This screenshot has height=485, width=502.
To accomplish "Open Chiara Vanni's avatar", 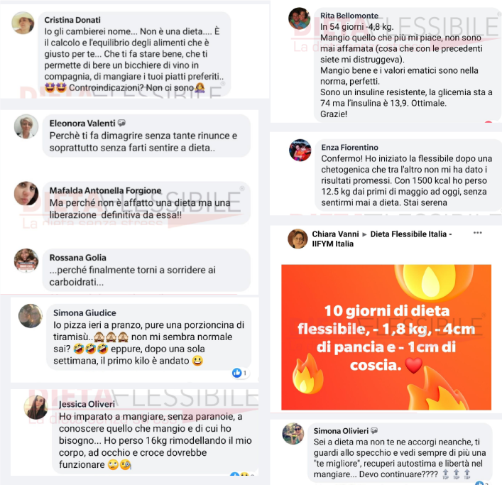I will point(298,239).
